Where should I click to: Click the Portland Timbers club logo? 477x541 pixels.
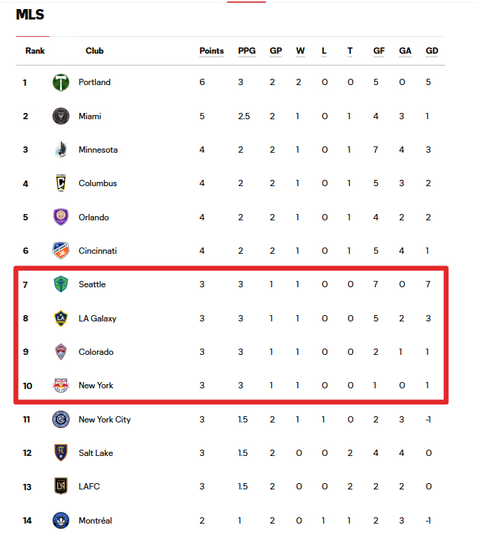(x=61, y=82)
